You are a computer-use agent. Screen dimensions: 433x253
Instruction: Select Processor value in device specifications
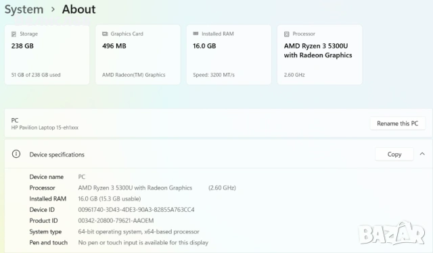point(135,188)
